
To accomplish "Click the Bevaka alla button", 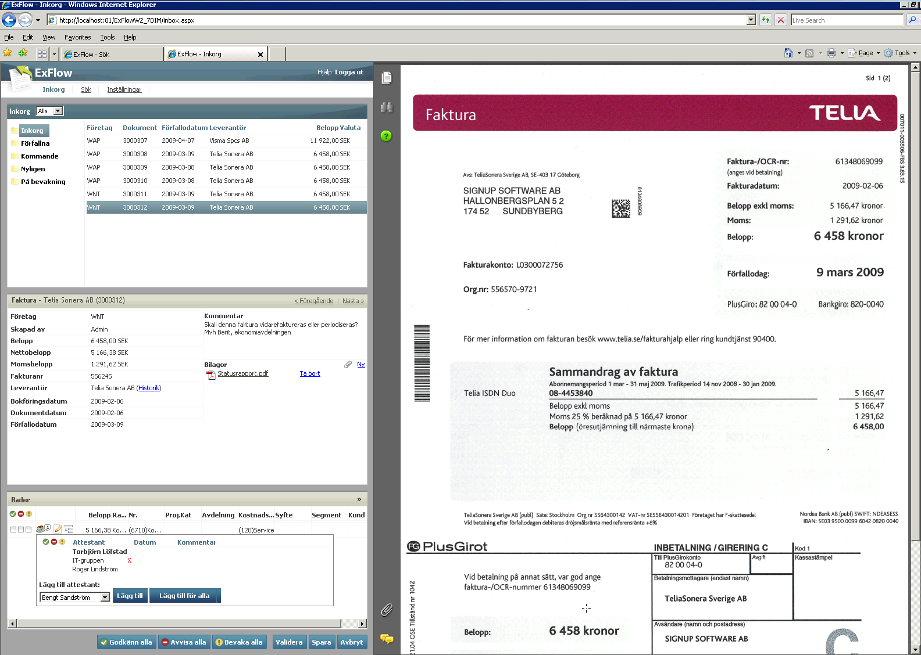I will coord(239,642).
